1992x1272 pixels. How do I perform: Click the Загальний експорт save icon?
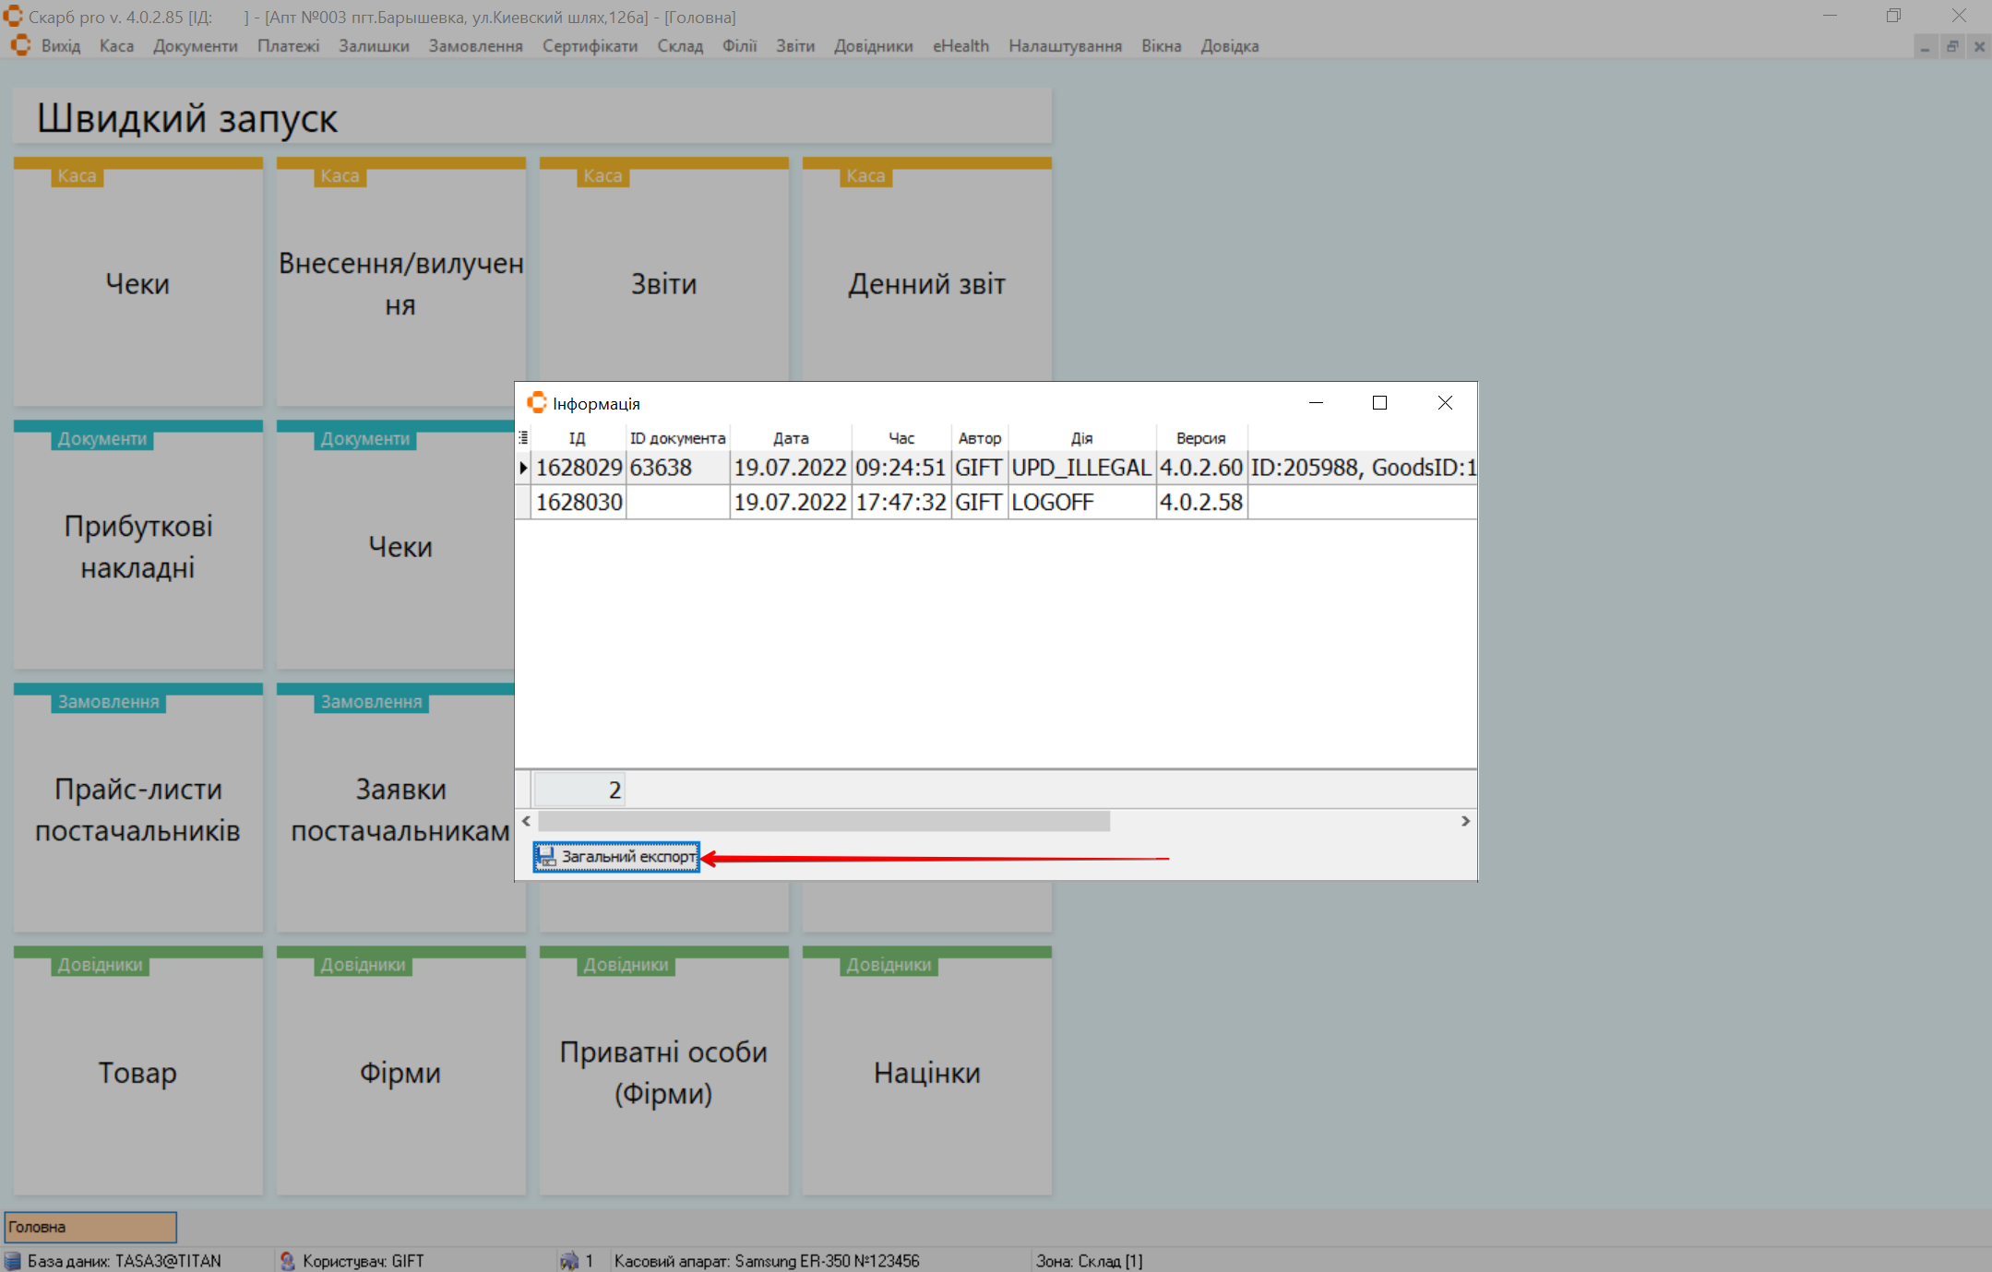tap(546, 857)
